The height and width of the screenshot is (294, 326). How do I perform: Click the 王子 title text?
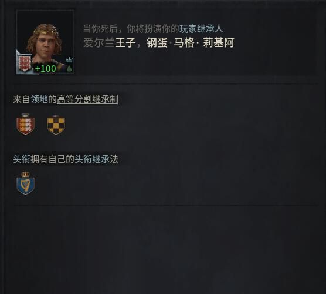(x=125, y=42)
